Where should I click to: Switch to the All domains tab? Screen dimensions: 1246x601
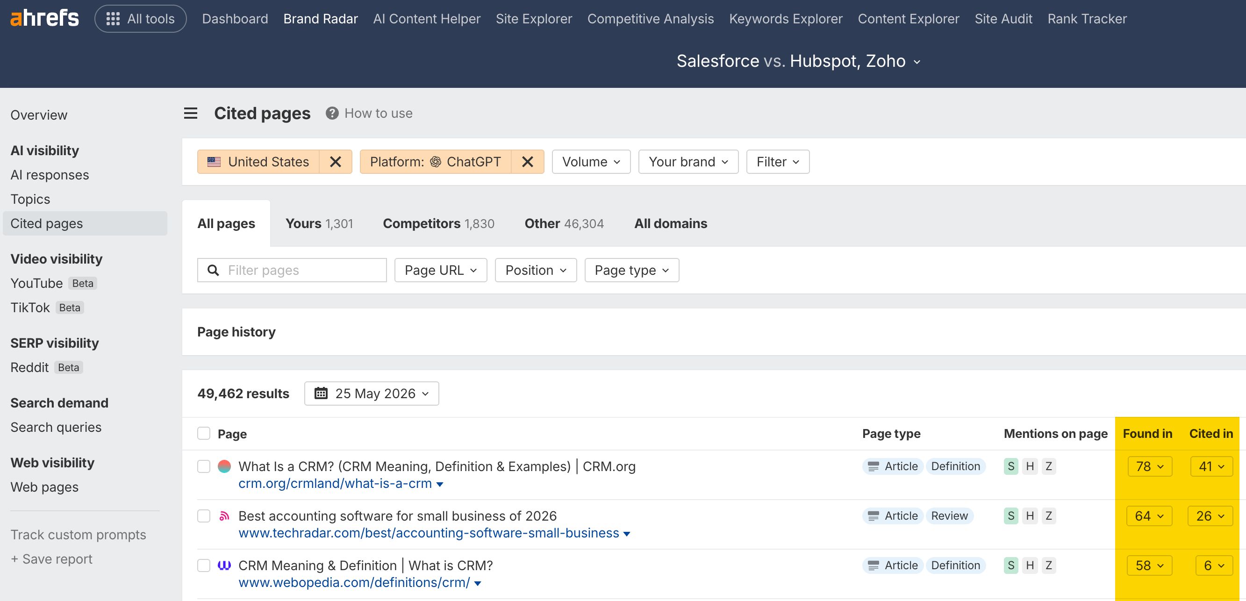pos(670,223)
